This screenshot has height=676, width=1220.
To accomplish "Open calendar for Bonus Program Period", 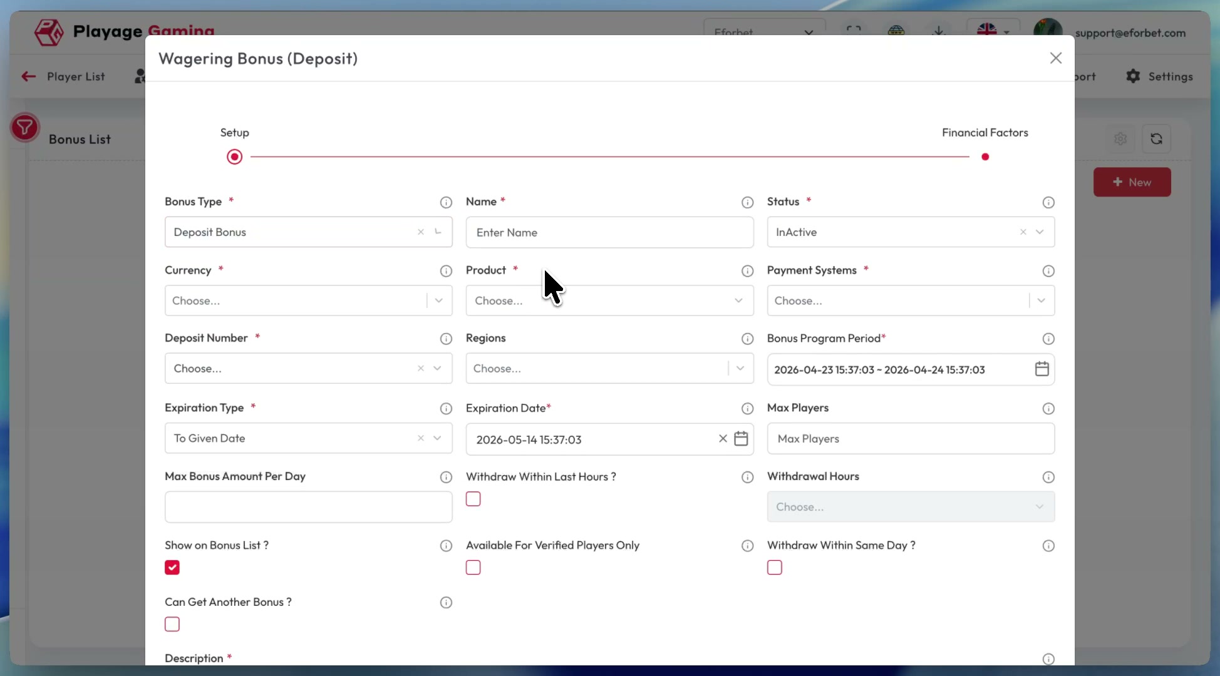I will (1042, 369).
